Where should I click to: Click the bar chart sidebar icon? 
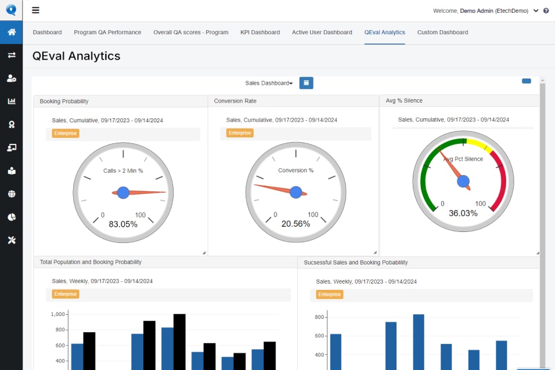click(x=11, y=101)
